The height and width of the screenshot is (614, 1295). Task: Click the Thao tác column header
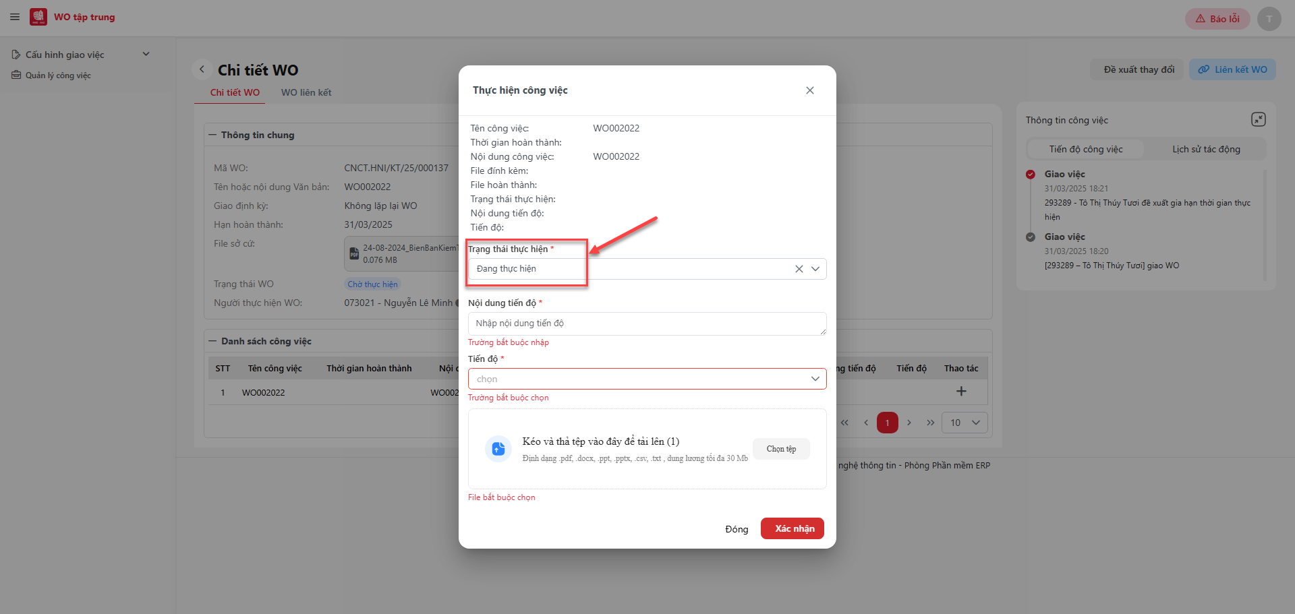click(961, 369)
